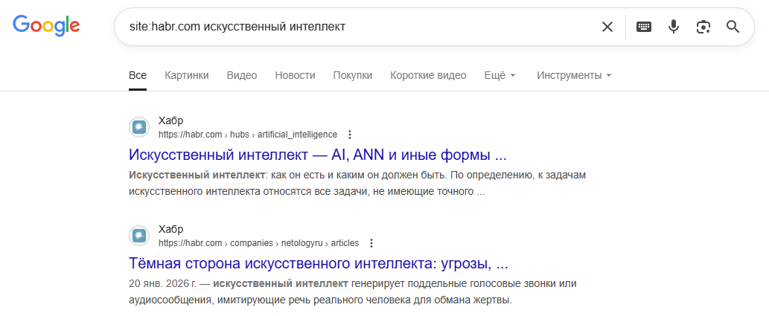Image resolution: width=769 pixels, height=316 pixels.
Task: Switch to Новости tab
Action: point(296,75)
